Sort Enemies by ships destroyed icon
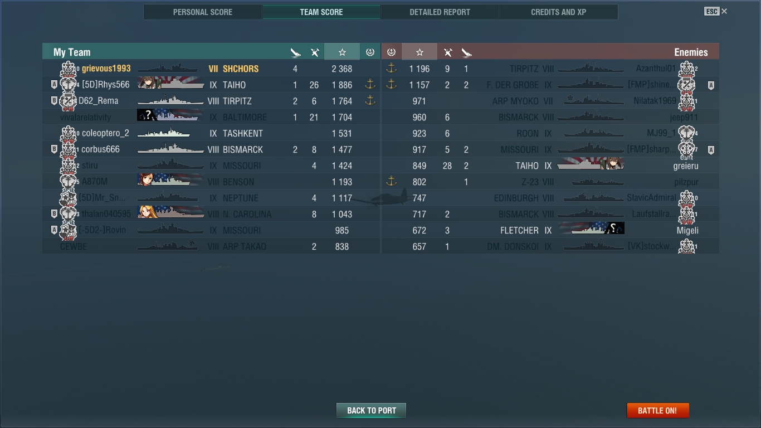 pyautogui.click(x=467, y=52)
